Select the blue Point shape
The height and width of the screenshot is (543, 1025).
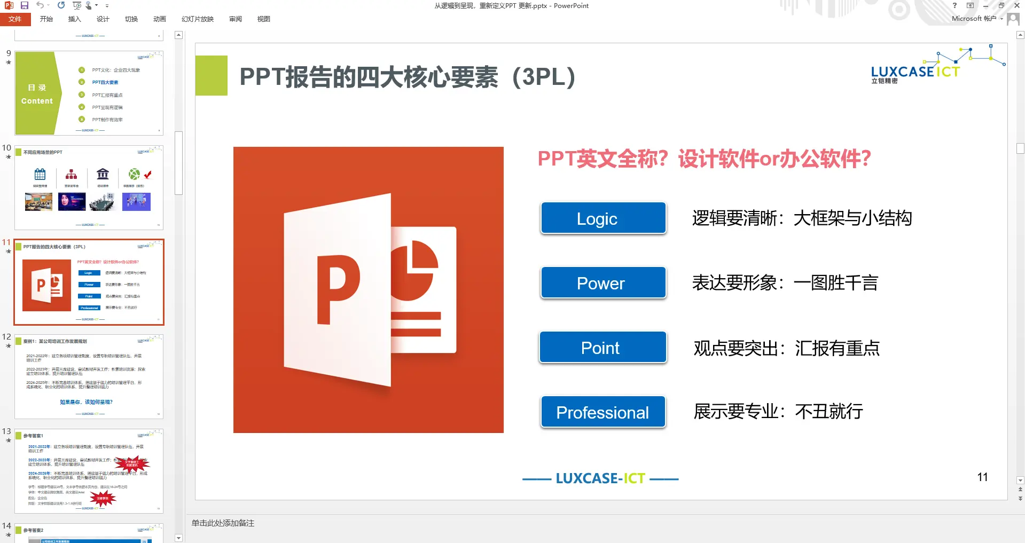coord(604,348)
